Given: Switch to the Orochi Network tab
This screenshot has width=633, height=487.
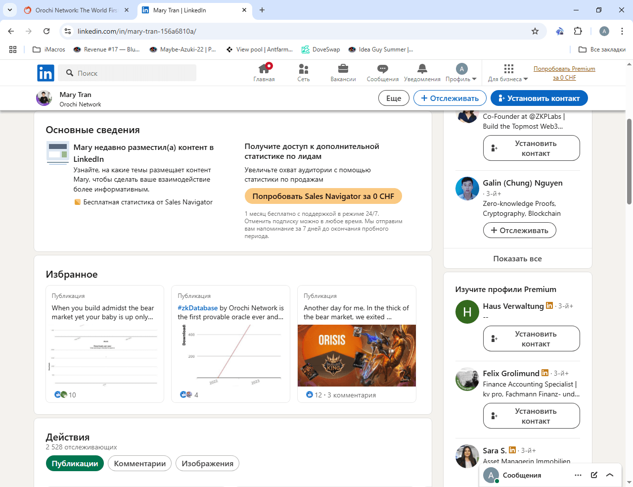Looking at the screenshot, I should pos(77,10).
